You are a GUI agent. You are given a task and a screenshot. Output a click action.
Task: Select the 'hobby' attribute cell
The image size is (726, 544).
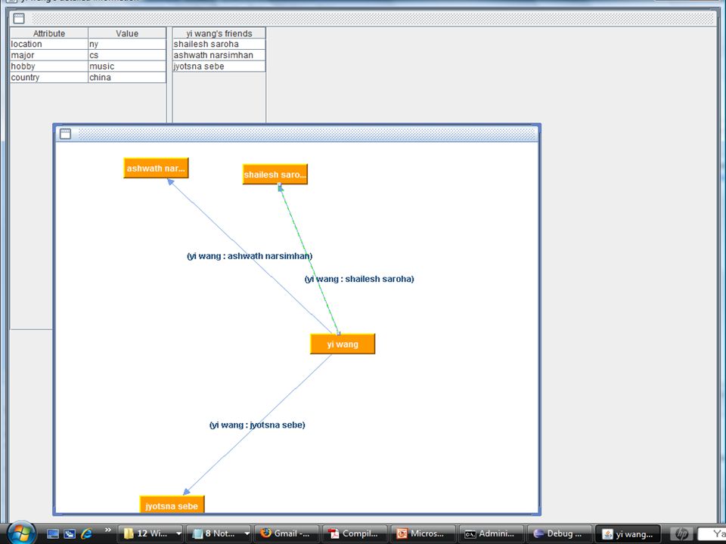[49, 66]
